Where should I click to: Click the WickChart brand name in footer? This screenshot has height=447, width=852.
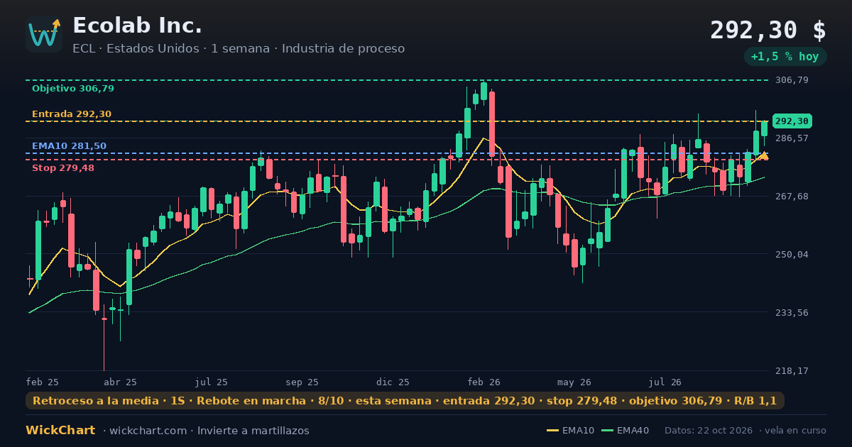[60, 431]
